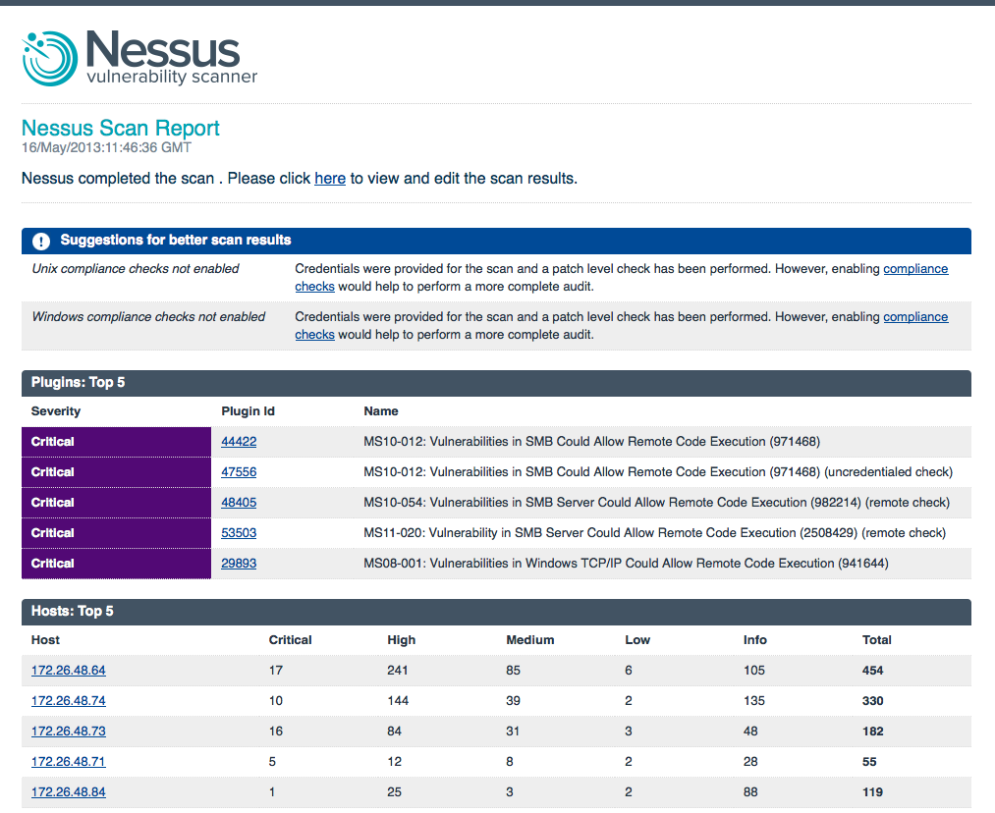Click Info count 135 for host 172.26.48.74
Image resolution: width=995 pixels, height=813 pixels.
pyautogui.click(x=754, y=701)
